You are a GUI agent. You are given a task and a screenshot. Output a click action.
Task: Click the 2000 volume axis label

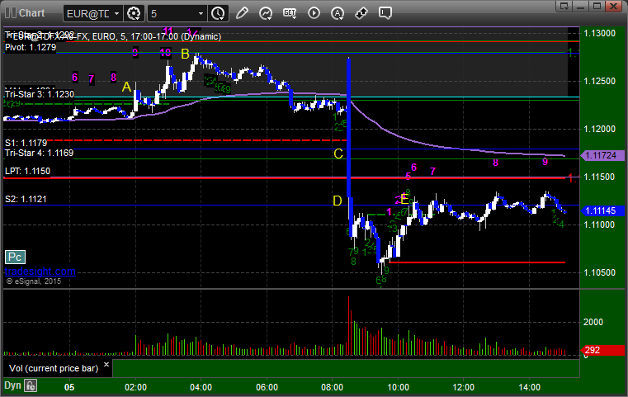[593, 322]
